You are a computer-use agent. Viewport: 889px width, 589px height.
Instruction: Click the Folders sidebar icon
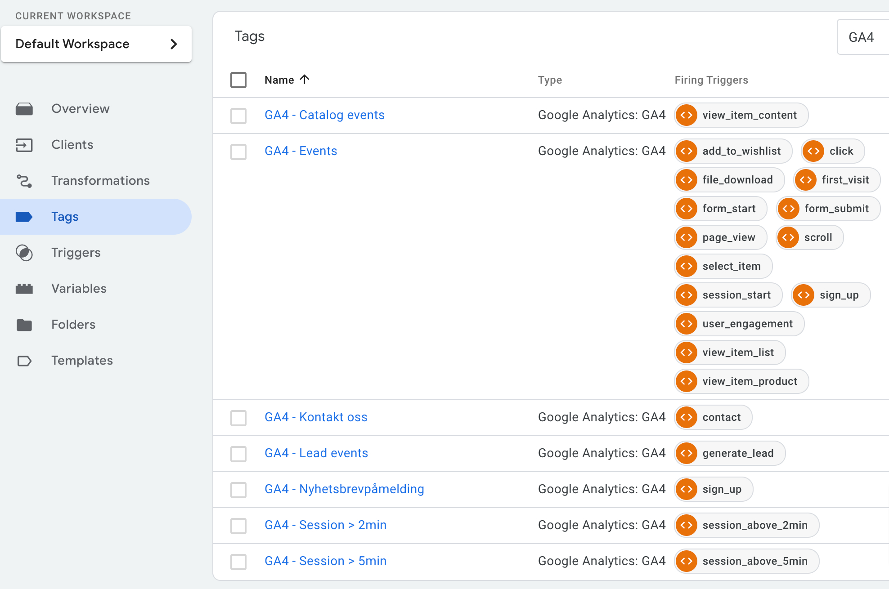click(24, 325)
